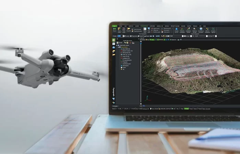This screenshot has height=154, width=240.
Task: Click the Filtra punti funnel icon
Action: tap(149, 30)
